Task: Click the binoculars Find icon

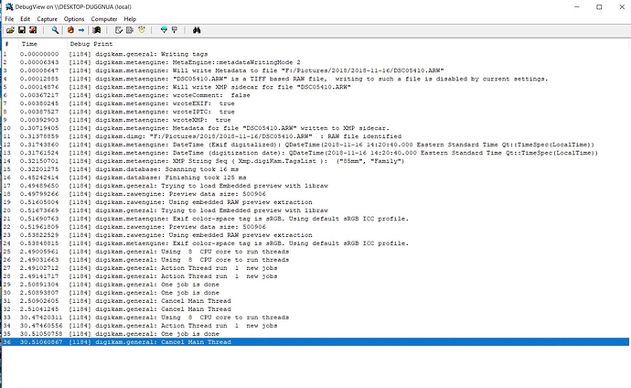Action: [197, 30]
